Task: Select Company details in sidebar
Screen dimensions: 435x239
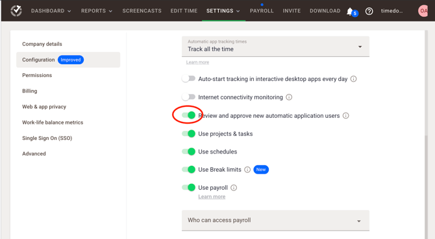Action: click(42, 44)
